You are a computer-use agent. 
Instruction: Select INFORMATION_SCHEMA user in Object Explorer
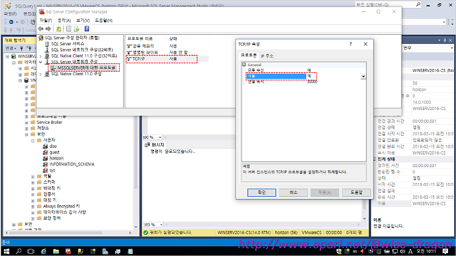(72, 164)
